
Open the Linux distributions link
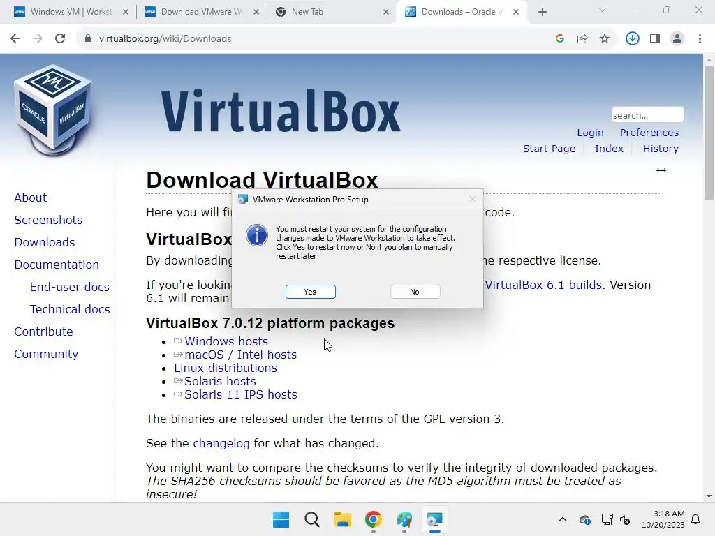(x=226, y=368)
